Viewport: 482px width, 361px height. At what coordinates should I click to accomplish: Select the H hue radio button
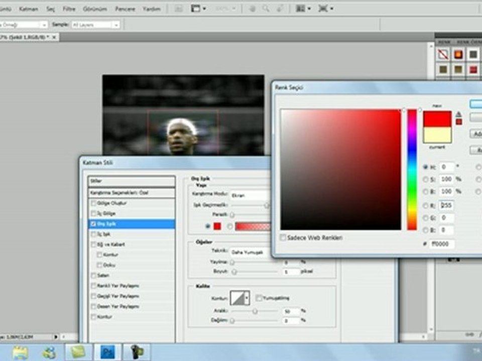tap(425, 167)
